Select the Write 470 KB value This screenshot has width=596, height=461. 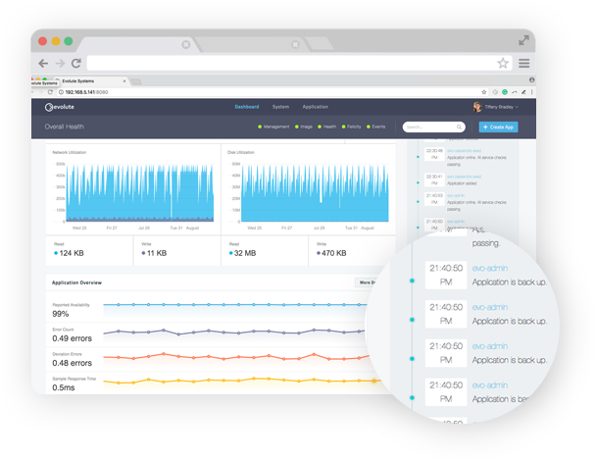[x=333, y=253]
